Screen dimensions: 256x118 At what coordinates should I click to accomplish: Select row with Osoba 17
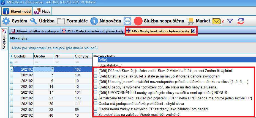coord(51,92)
